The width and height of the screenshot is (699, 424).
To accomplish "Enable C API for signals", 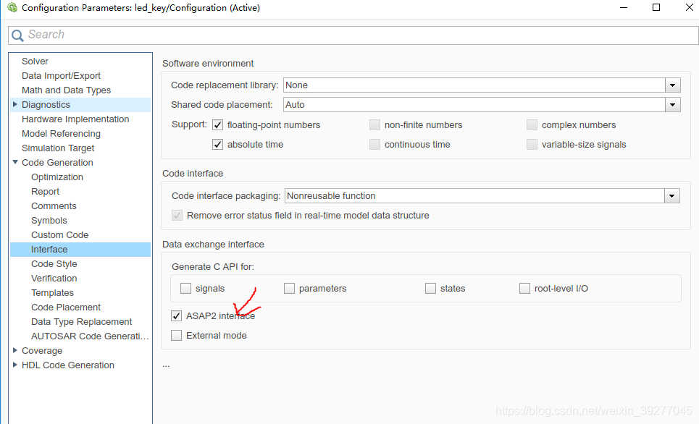I will coord(185,289).
